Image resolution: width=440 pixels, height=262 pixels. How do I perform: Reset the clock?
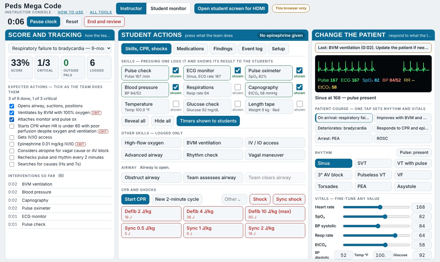[x=72, y=22]
